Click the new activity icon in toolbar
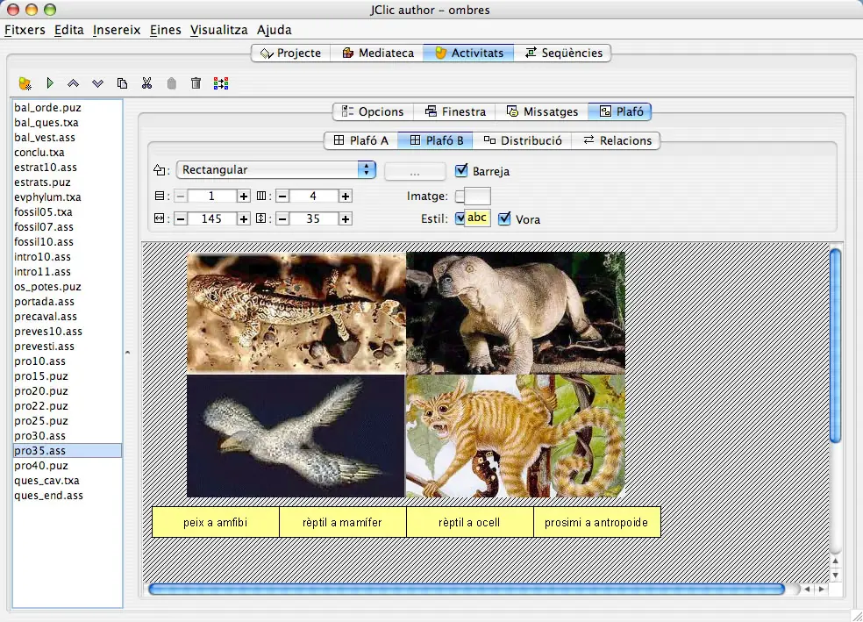Image resolution: width=863 pixels, height=622 pixels. [x=25, y=83]
